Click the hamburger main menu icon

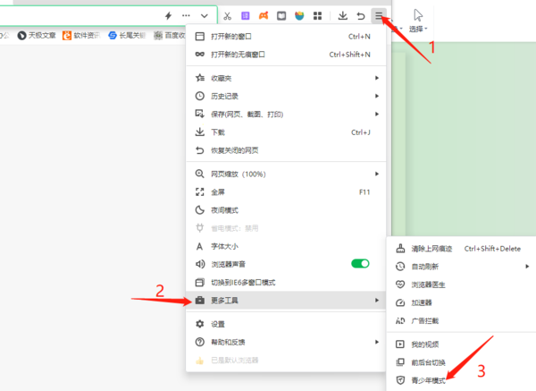(x=380, y=15)
